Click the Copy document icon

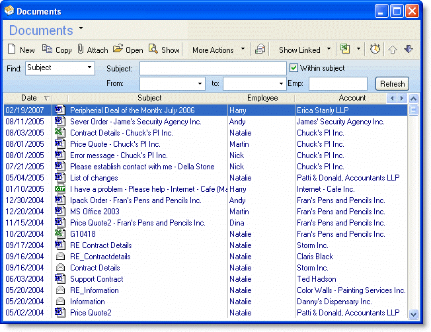point(47,50)
